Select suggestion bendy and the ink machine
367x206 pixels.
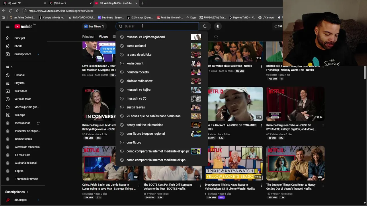click(161, 125)
